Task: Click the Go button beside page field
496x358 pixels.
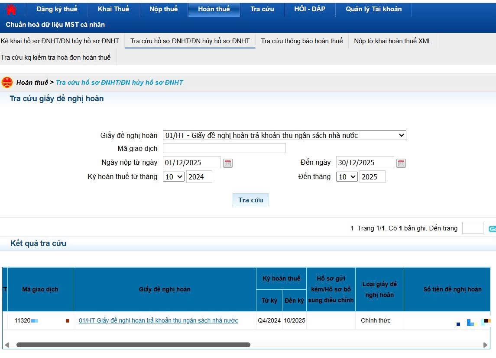Action: pyautogui.click(x=492, y=229)
